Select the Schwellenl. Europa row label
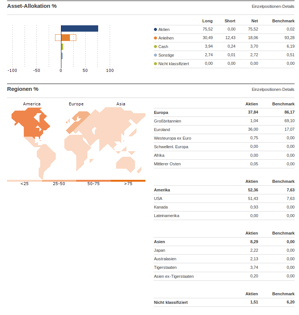 pos(171,147)
